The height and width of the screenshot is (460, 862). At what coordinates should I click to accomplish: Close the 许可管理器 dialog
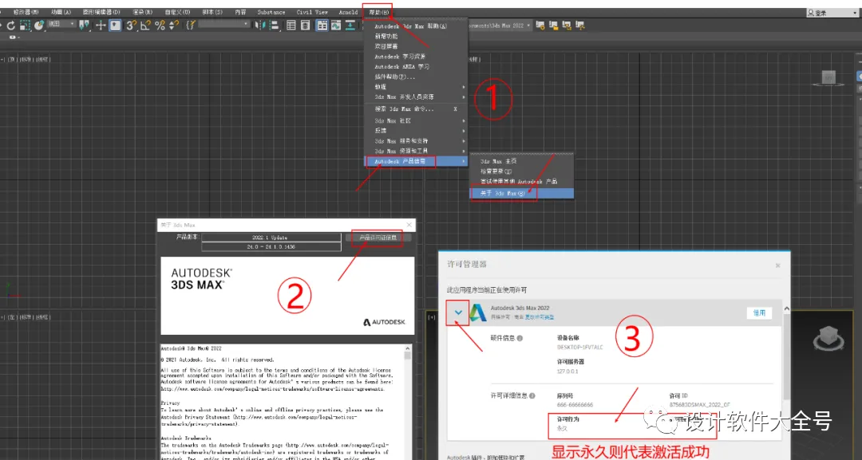[x=778, y=265]
